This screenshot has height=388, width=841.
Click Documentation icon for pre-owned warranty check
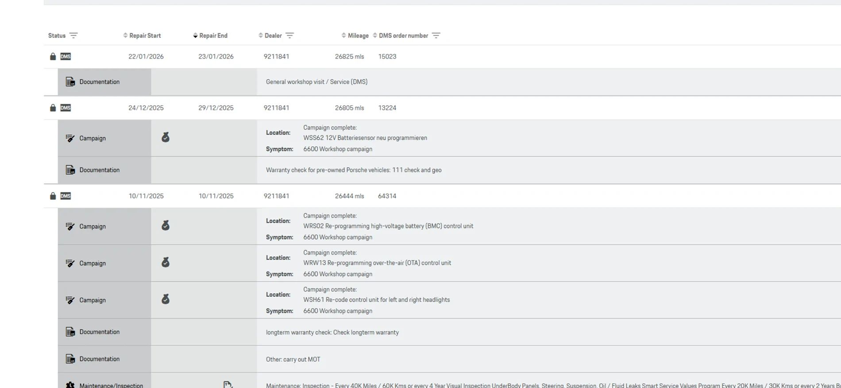(x=70, y=170)
